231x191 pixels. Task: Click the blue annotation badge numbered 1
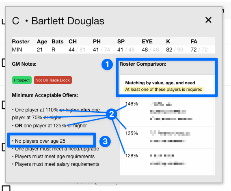click(107, 64)
